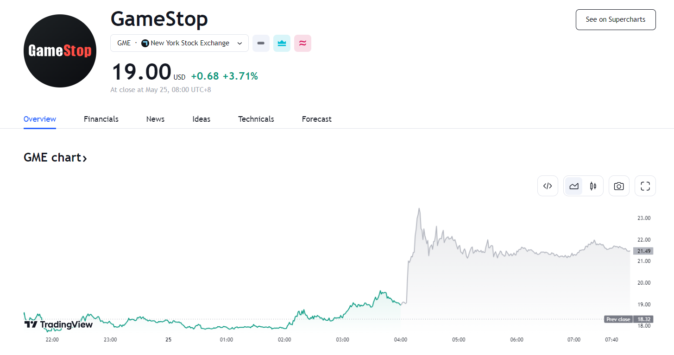Click the TradingView logo on chart

tap(58, 324)
